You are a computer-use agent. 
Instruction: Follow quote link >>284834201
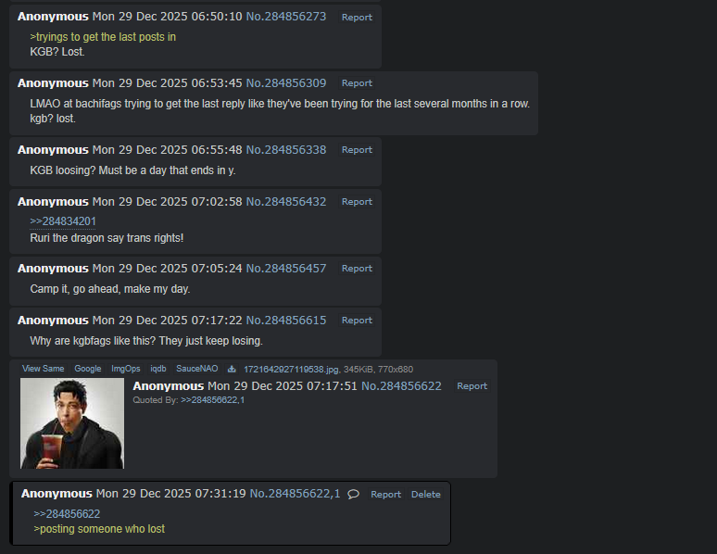(63, 221)
